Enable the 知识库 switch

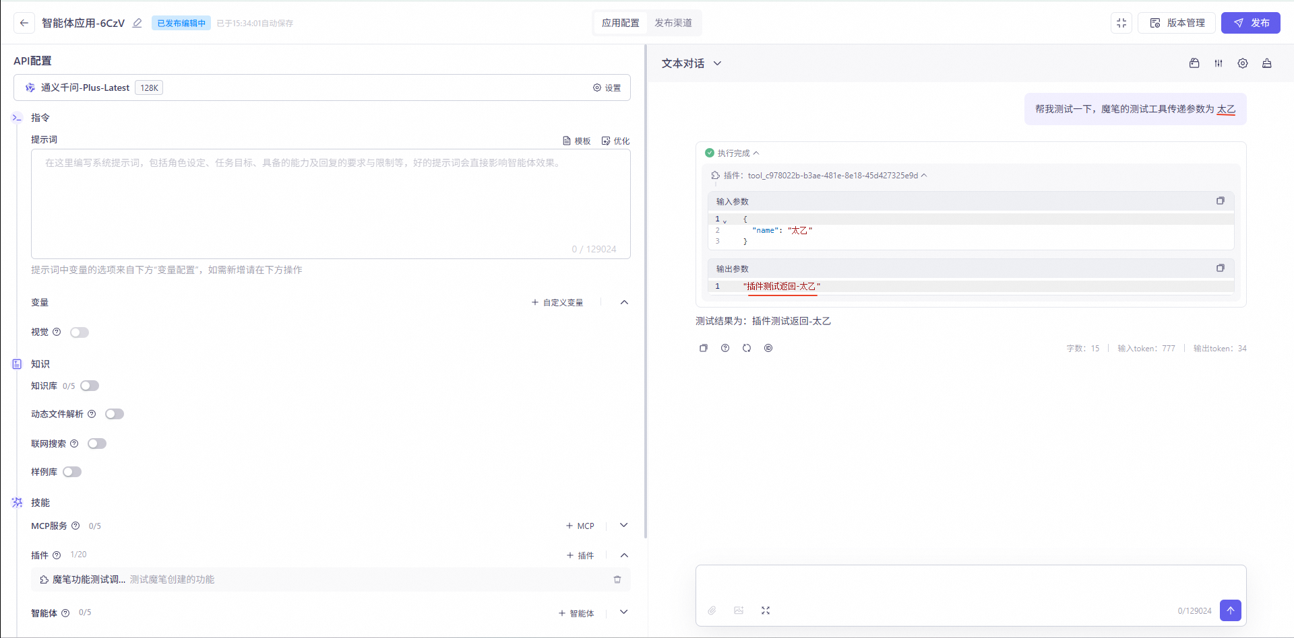90,386
